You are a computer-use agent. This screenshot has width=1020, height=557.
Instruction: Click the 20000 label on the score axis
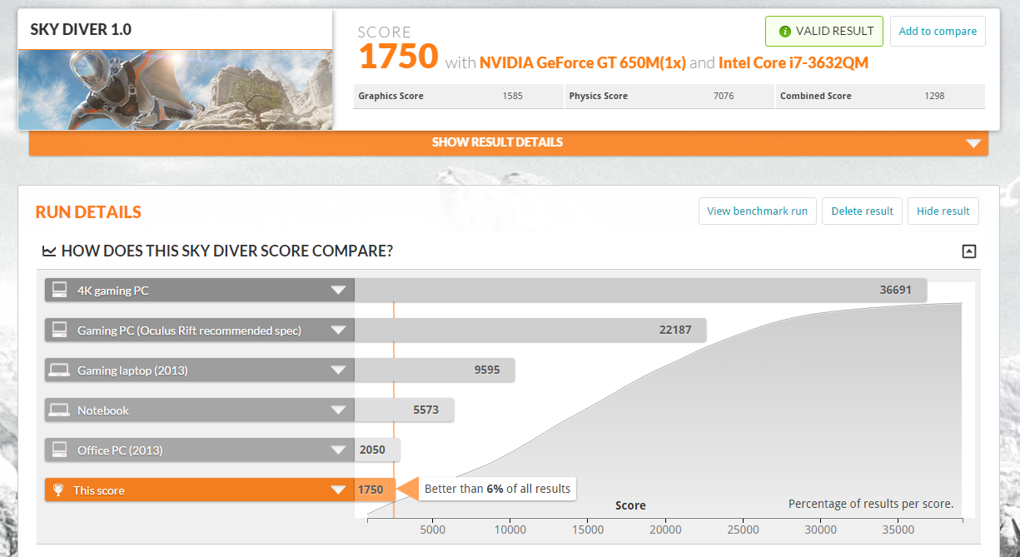pos(665,530)
